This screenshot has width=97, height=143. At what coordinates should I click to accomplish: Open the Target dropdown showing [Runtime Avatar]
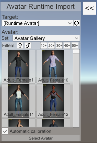coord(37,23)
